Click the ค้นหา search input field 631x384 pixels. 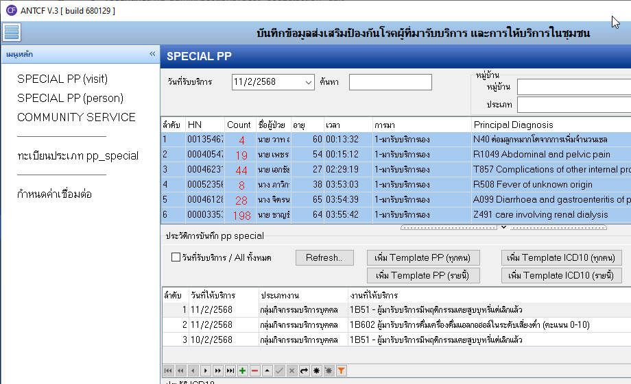(390, 82)
